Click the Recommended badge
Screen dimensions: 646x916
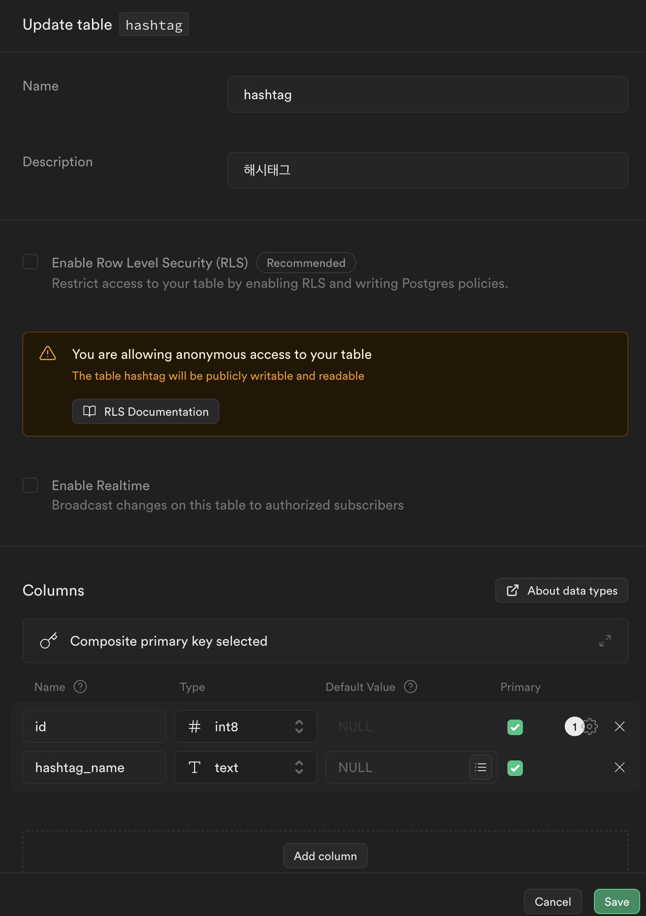[x=306, y=263]
